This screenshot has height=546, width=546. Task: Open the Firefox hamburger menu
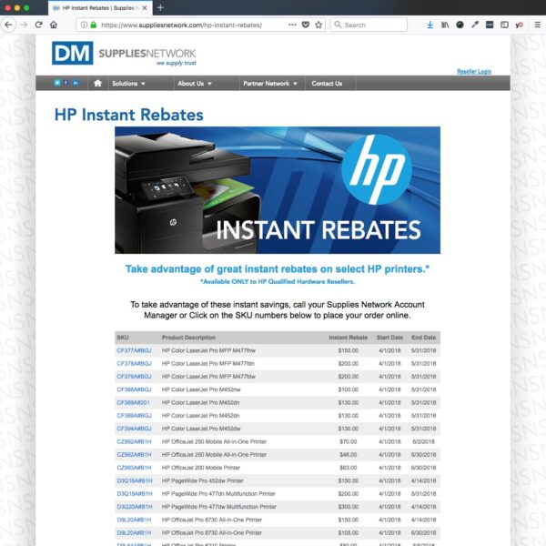[535, 25]
